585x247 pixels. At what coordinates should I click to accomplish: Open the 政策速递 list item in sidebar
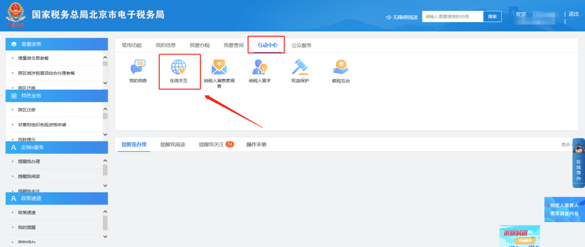[27, 212]
